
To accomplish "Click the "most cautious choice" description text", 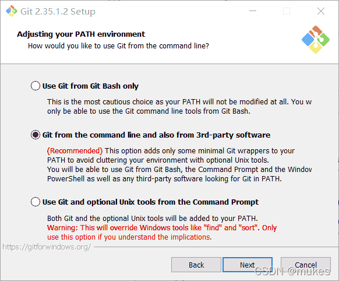I will pos(179,107).
